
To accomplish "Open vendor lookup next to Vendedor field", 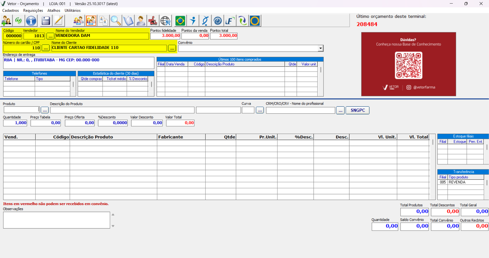I will click(50, 36).
